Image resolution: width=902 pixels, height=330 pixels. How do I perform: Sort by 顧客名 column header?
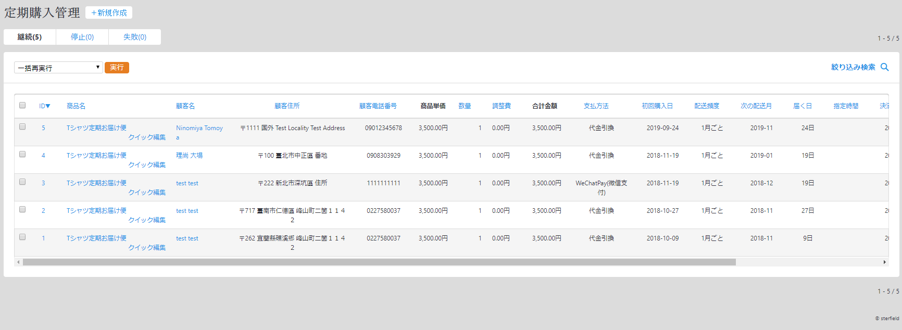point(185,106)
